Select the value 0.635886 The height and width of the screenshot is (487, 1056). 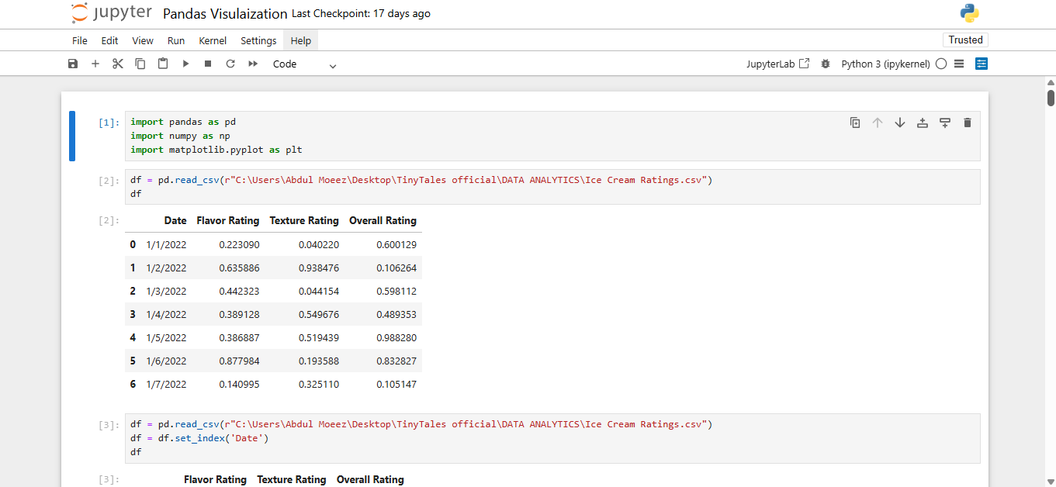pyautogui.click(x=239, y=268)
